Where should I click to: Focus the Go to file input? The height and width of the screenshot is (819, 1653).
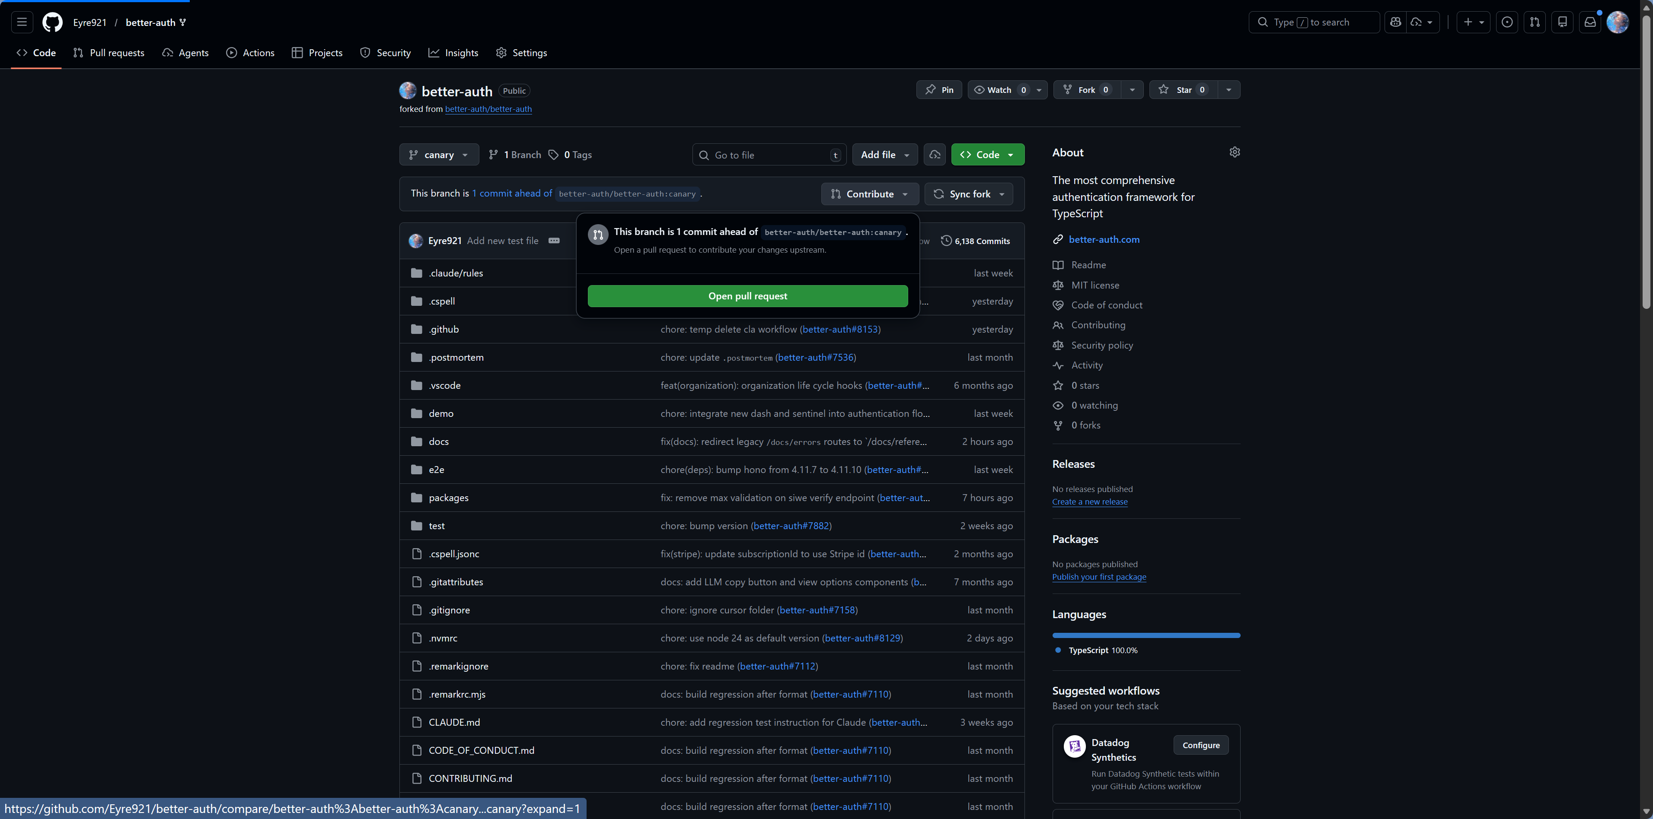[x=769, y=155]
